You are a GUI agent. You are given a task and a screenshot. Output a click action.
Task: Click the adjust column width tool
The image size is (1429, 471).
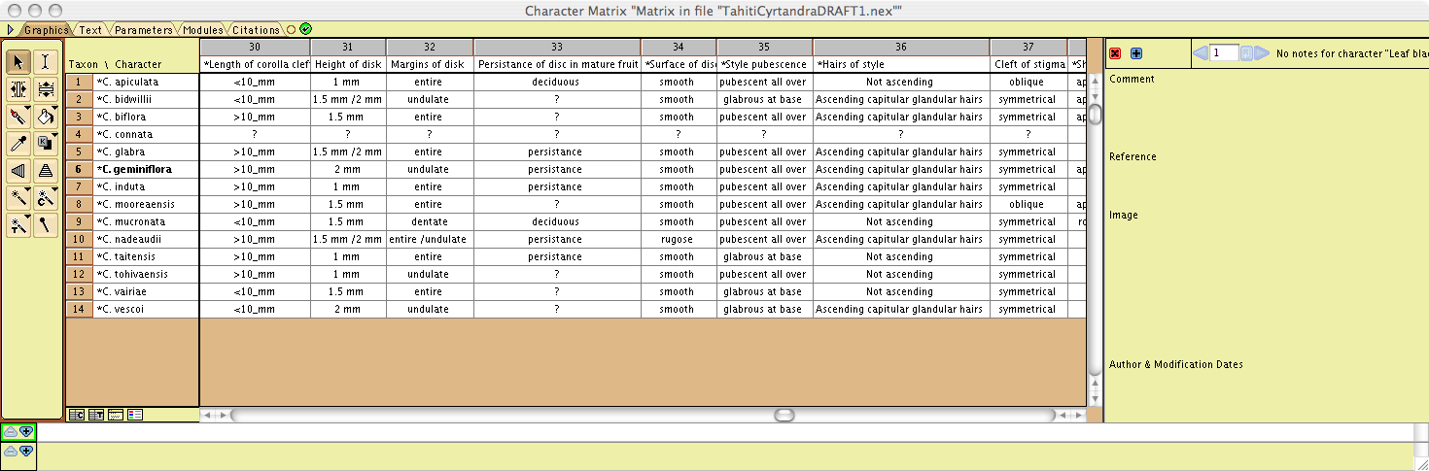[x=18, y=89]
